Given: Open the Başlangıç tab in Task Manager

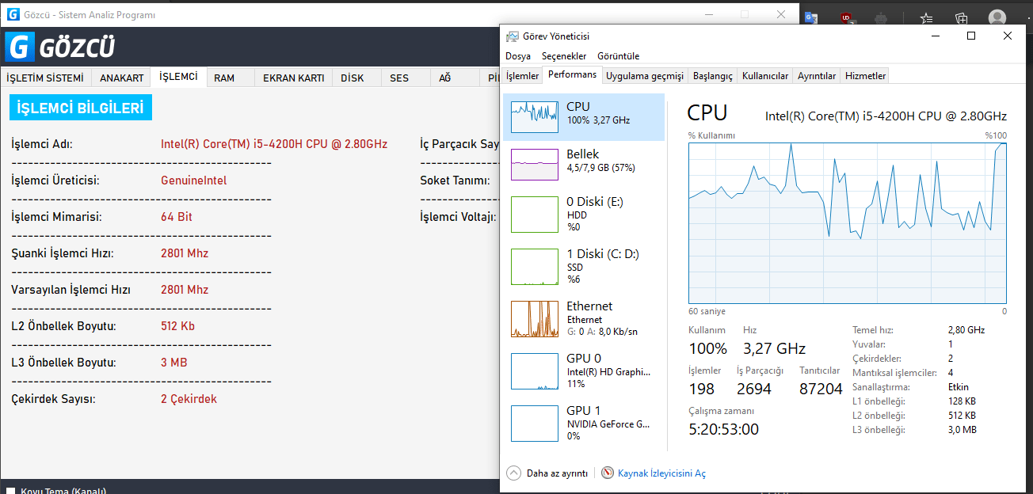Looking at the screenshot, I should pyautogui.click(x=713, y=76).
